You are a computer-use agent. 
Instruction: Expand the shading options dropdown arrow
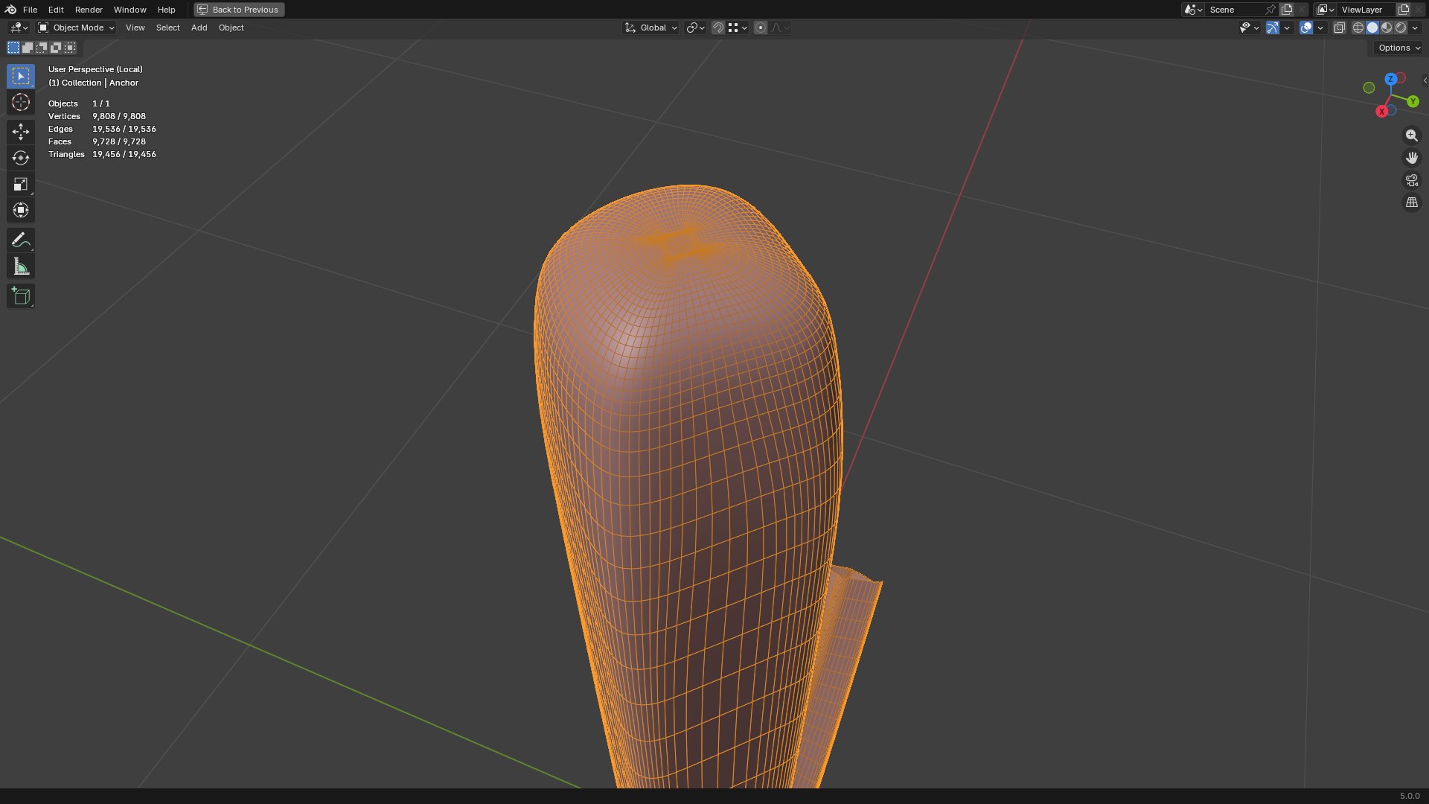pyautogui.click(x=1415, y=28)
